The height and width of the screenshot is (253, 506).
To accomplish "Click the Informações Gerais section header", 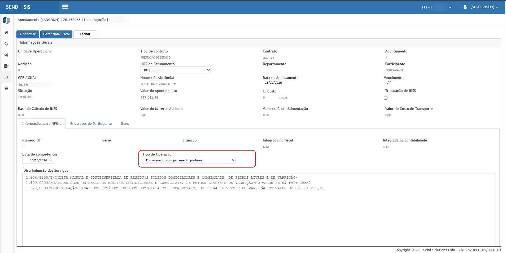I will coord(259,42).
